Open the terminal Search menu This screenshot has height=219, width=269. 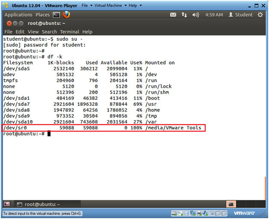point(49,32)
